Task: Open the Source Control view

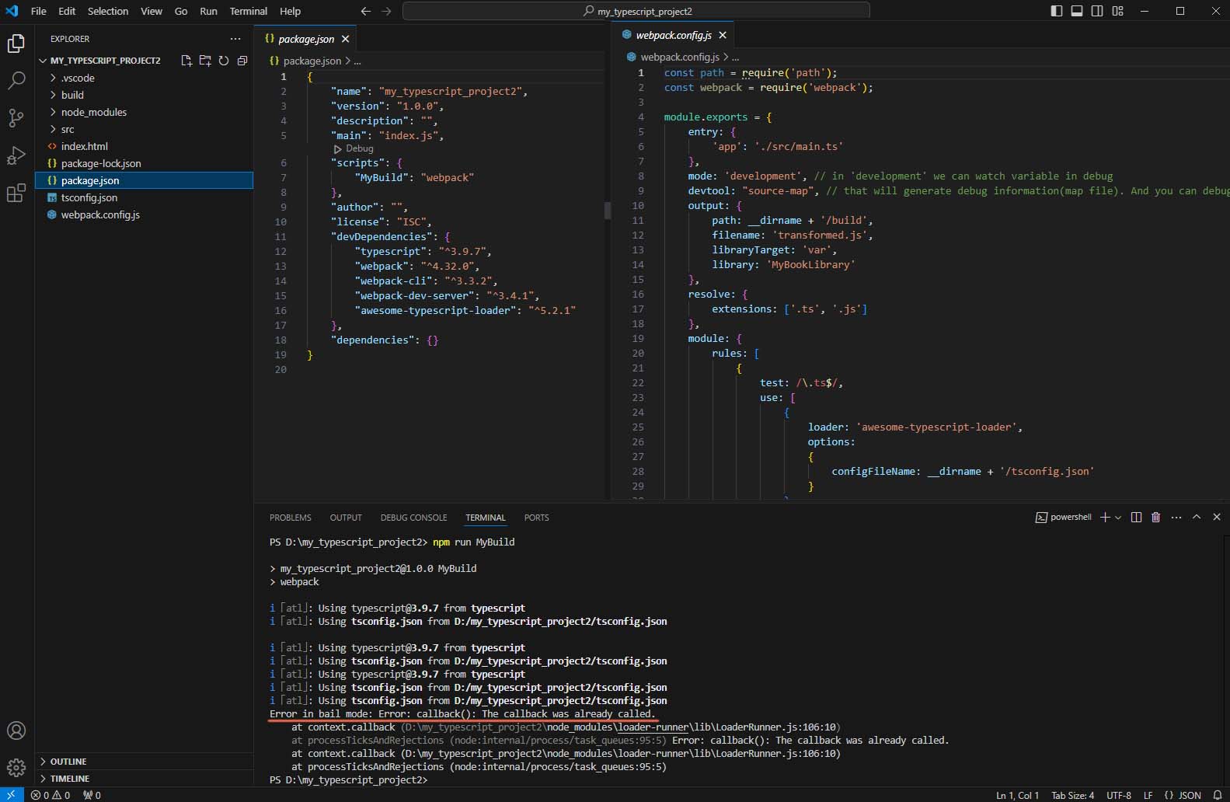Action: 16,117
